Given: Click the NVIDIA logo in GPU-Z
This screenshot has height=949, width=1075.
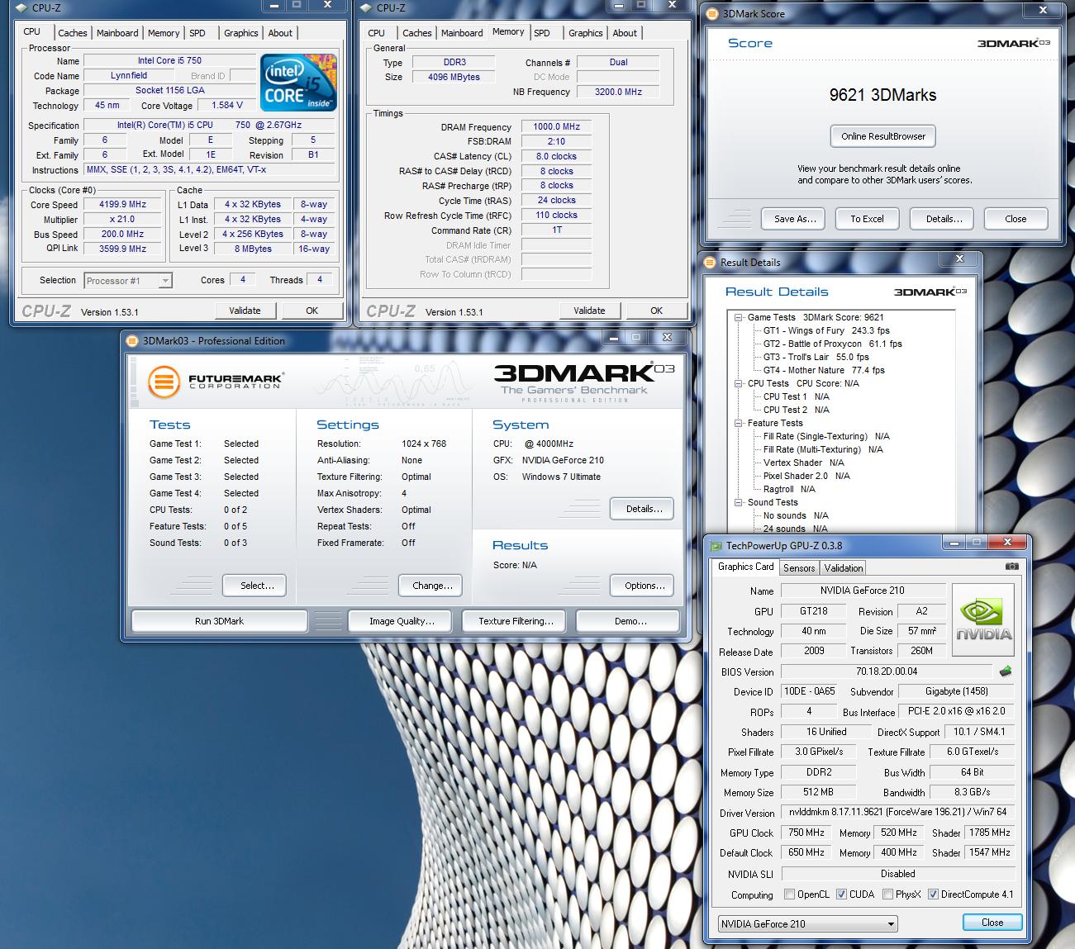Looking at the screenshot, I should [983, 620].
